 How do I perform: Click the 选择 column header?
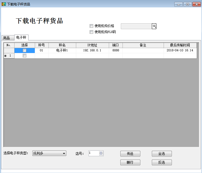pyautogui.click(x=25, y=45)
